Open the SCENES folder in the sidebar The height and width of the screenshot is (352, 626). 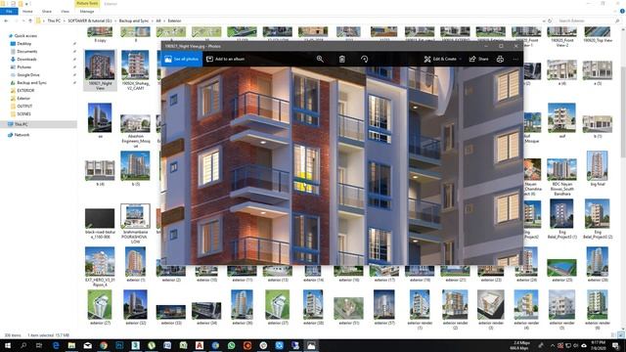[x=23, y=113]
